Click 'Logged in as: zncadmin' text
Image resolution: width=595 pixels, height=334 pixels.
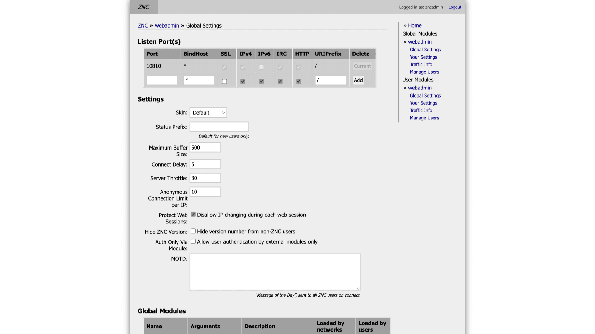[x=421, y=7]
